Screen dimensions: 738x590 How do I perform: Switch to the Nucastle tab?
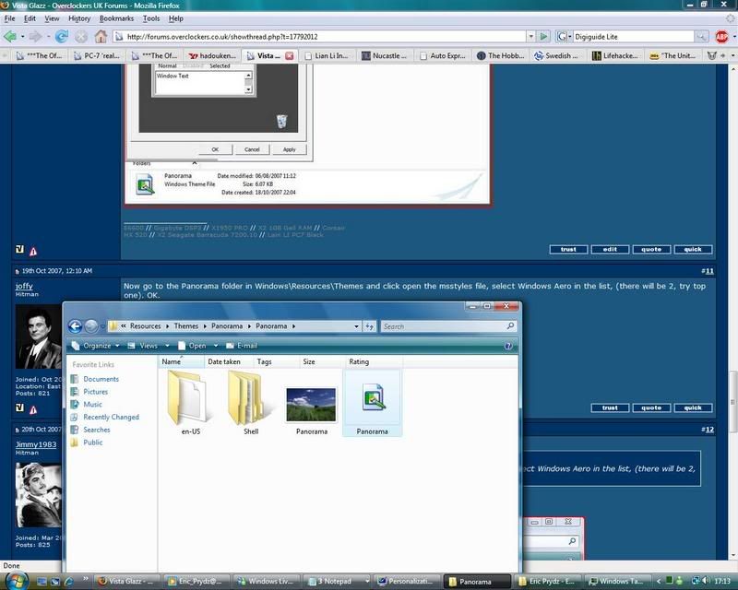click(x=384, y=55)
